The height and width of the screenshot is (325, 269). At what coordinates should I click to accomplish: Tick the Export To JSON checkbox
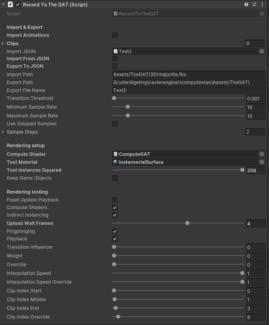(x=115, y=66)
